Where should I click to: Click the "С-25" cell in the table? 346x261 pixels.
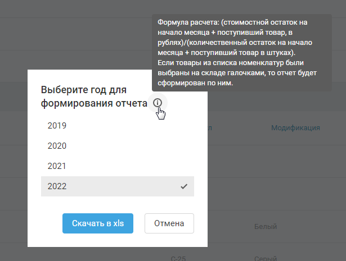[x=178, y=259]
